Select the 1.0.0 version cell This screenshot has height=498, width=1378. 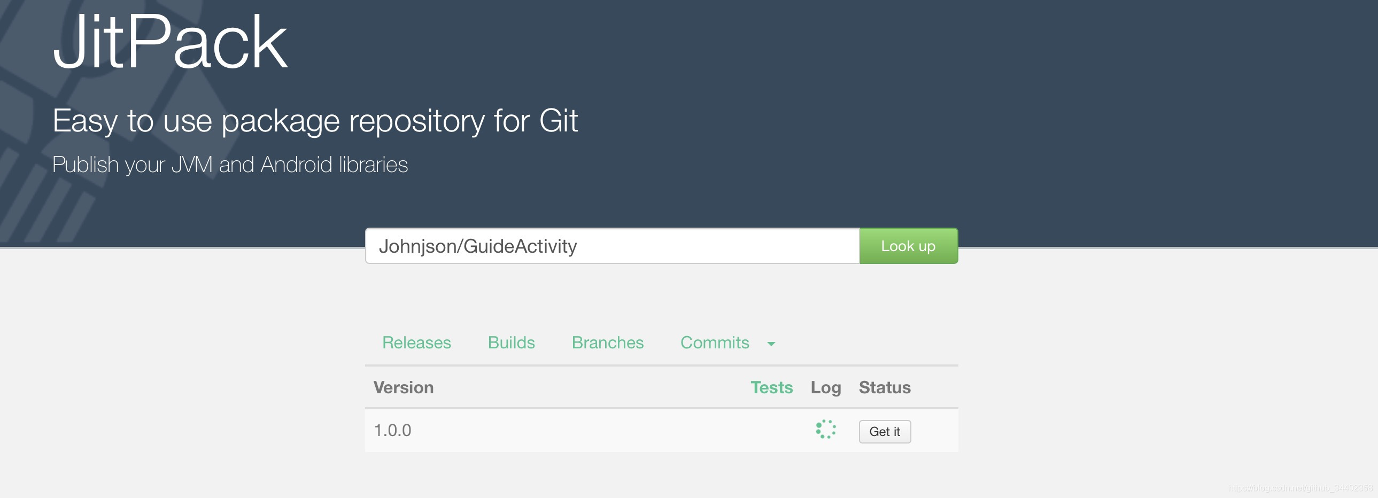[x=392, y=430]
